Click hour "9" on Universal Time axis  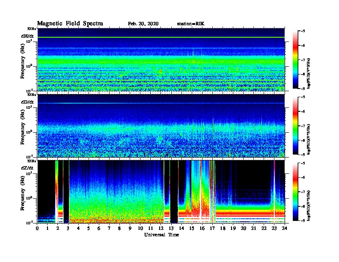[130, 228]
